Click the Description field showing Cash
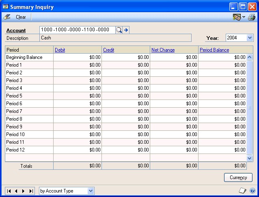Image resolution: width=259 pixels, height=197 pixels. 115,38
